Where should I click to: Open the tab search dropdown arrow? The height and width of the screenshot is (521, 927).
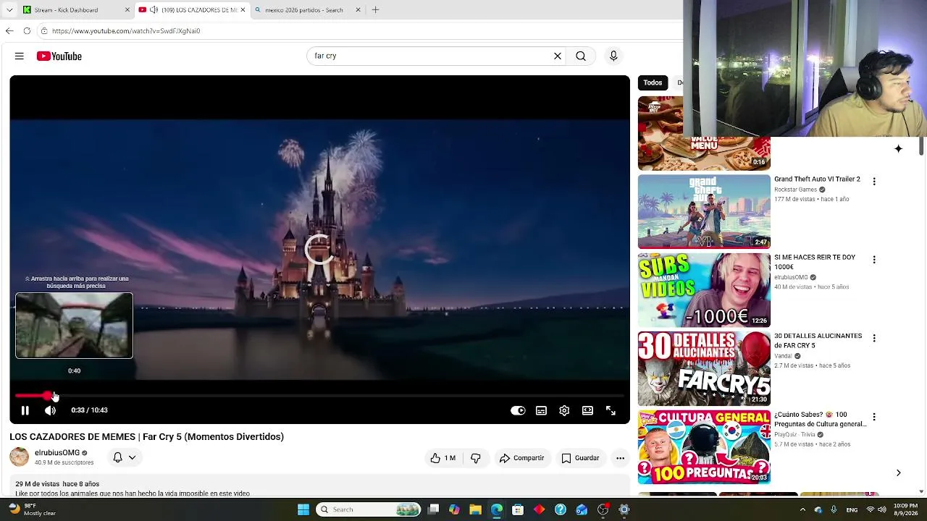tap(9, 10)
